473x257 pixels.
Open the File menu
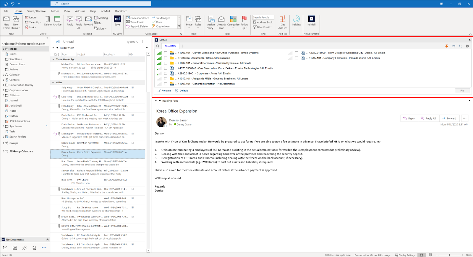[x=6, y=11]
